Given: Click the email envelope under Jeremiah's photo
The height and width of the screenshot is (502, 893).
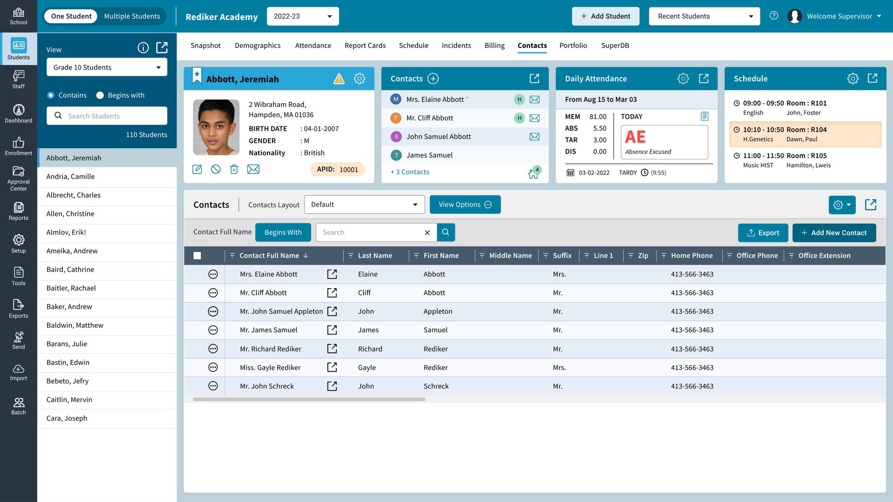Looking at the screenshot, I should click(253, 169).
